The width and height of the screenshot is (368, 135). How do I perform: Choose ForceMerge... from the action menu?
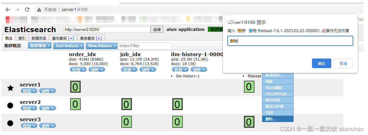click(x=278, y=94)
